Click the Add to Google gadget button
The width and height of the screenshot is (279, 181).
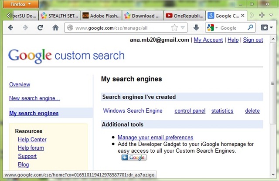tap(134, 158)
